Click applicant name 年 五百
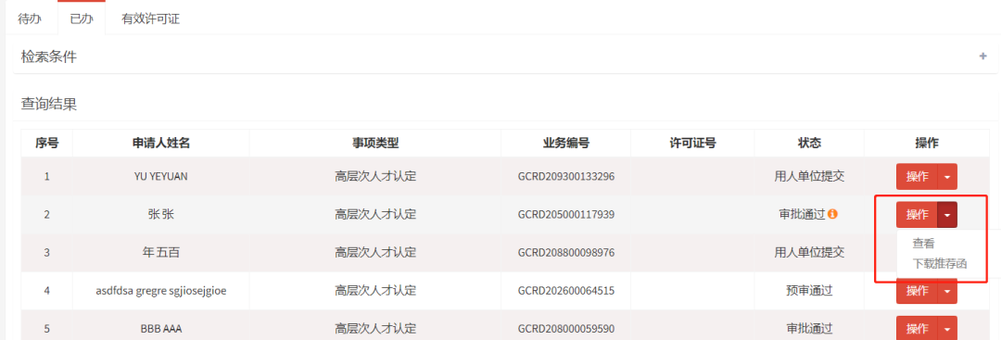This screenshot has height=340, width=1001. click(161, 253)
